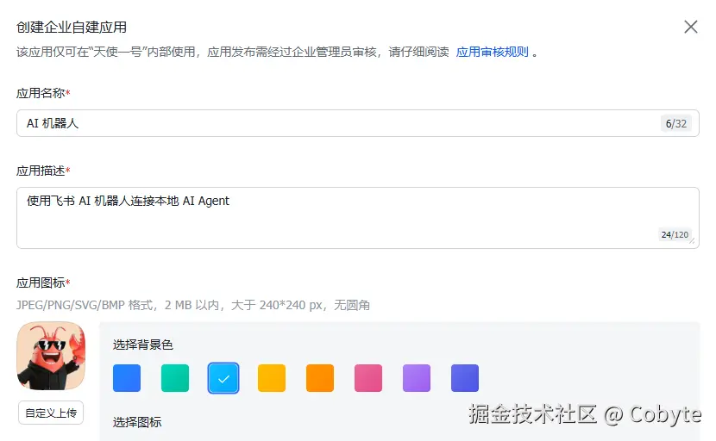
Task: Open the 应用审核规则 link
Action: (493, 52)
